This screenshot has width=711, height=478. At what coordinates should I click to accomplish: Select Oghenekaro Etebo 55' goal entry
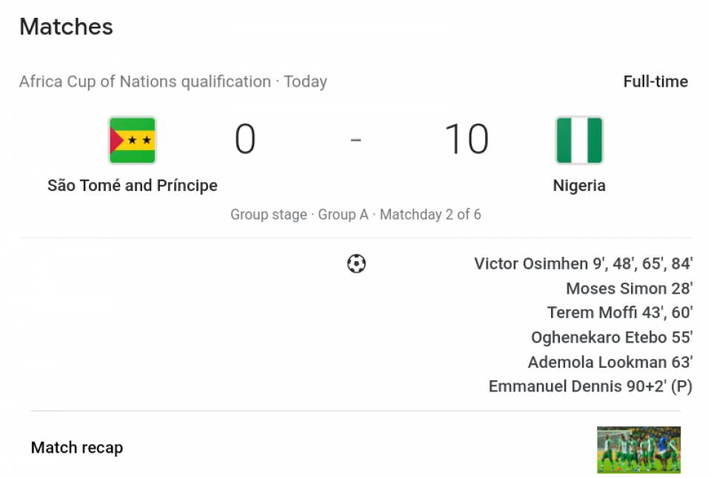[x=612, y=337]
